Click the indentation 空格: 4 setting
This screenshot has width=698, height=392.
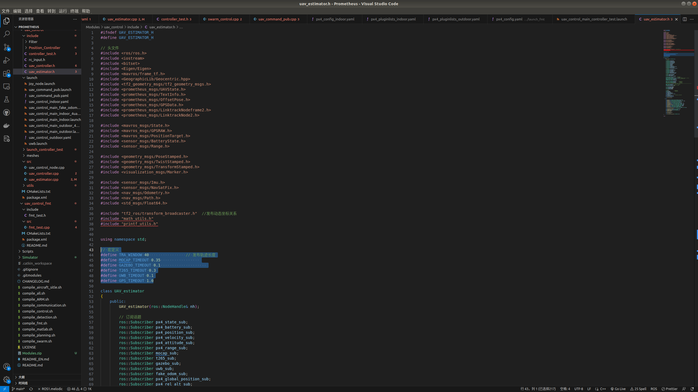(x=565, y=389)
